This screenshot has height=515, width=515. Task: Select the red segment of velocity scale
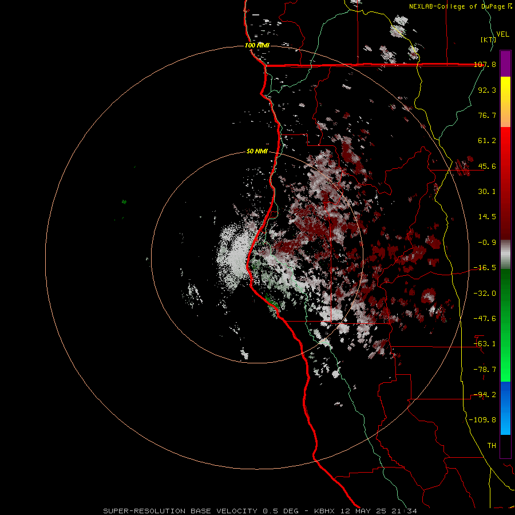(505, 183)
